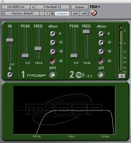Click the 100 Hz graph label

pyautogui.click(x=36, y=137)
